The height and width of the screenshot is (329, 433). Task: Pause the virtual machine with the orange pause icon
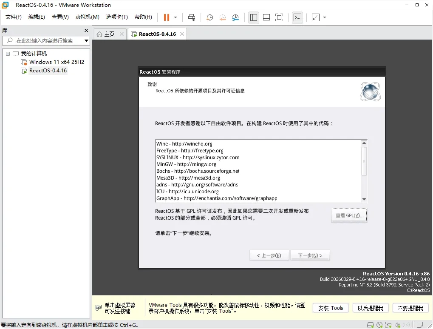pyautogui.click(x=166, y=17)
